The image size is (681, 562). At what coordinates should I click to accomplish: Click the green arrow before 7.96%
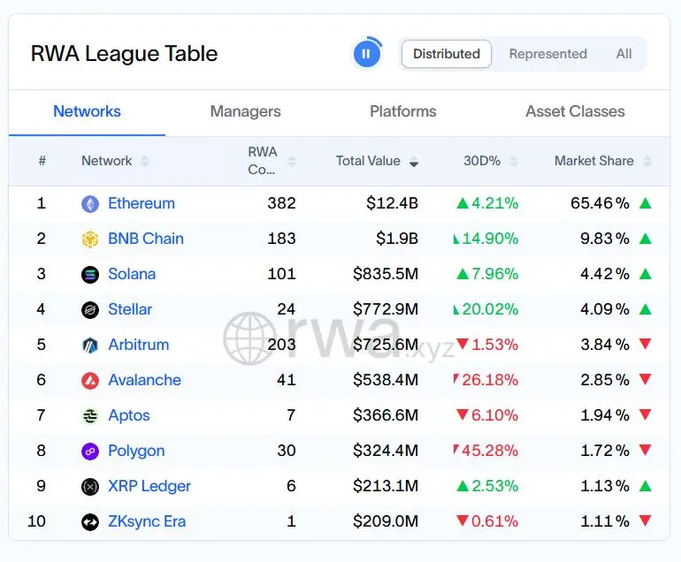tap(463, 274)
